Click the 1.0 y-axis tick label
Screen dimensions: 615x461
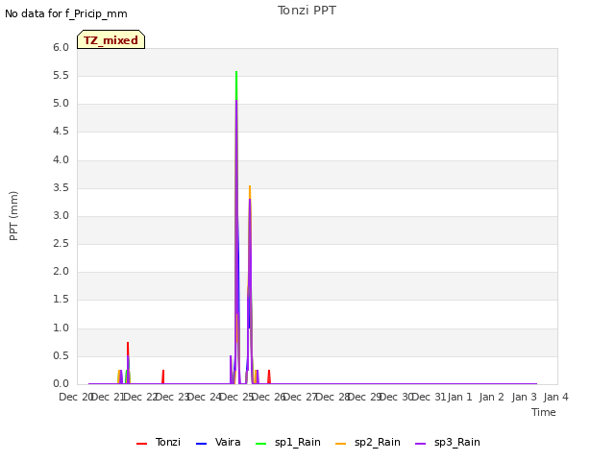click(61, 328)
